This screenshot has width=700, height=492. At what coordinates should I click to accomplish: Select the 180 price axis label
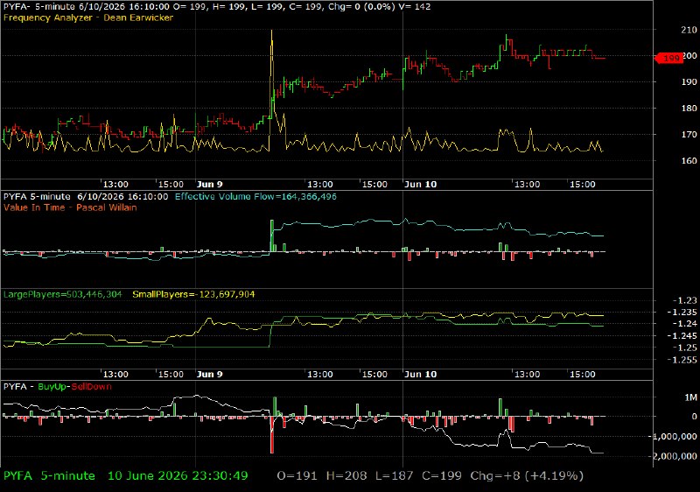click(x=689, y=108)
